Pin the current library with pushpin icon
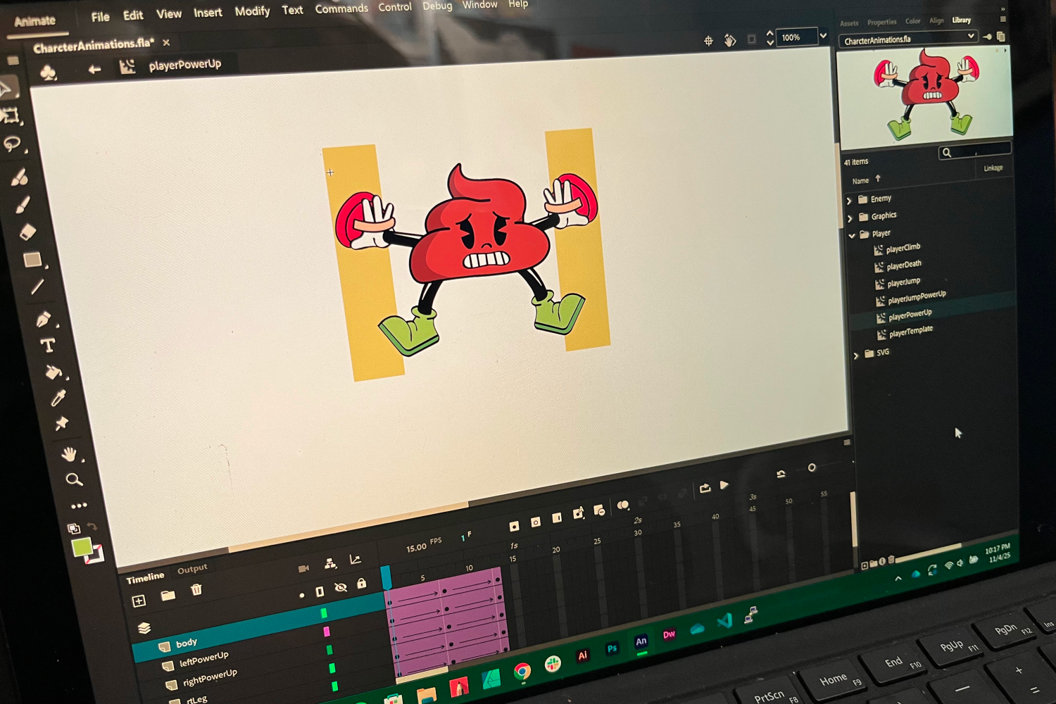The width and height of the screenshot is (1056, 704). coord(988,37)
